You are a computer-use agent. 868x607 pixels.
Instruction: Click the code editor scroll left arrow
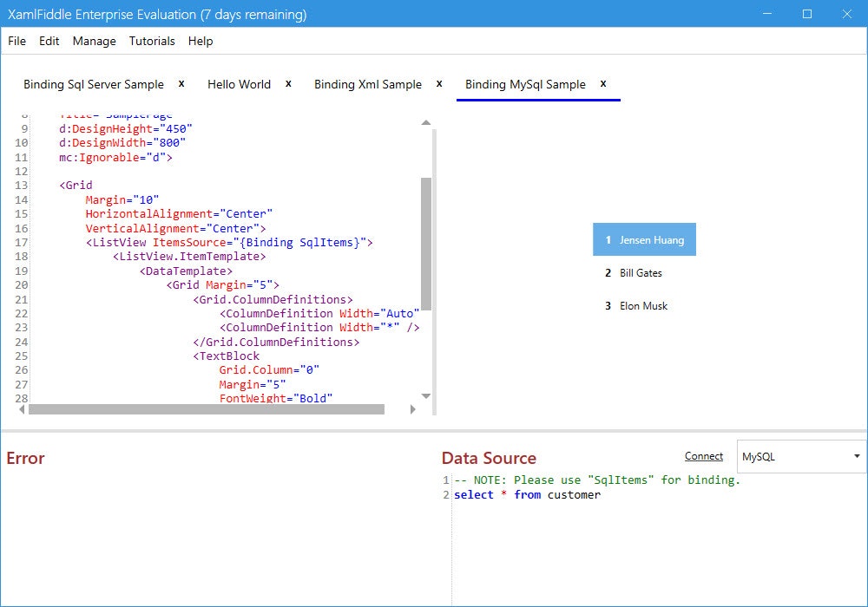22,409
